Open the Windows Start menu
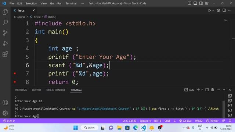The width and height of the screenshot is (235, 132). tap(76, 128)
